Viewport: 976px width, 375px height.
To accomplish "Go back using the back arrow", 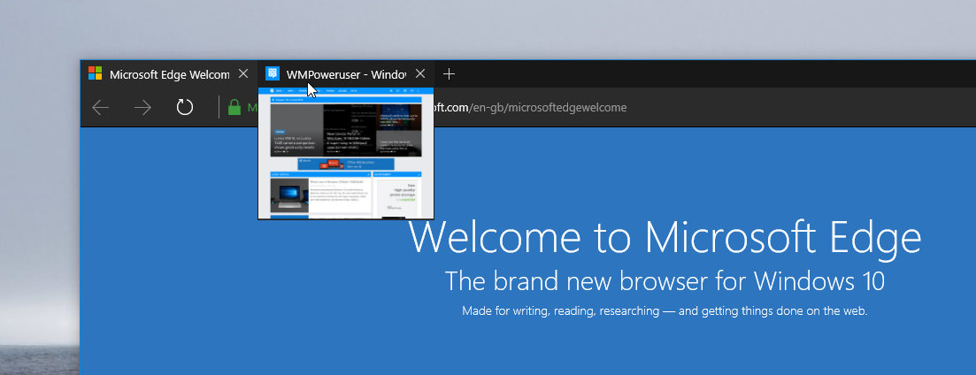I will 100,108.
